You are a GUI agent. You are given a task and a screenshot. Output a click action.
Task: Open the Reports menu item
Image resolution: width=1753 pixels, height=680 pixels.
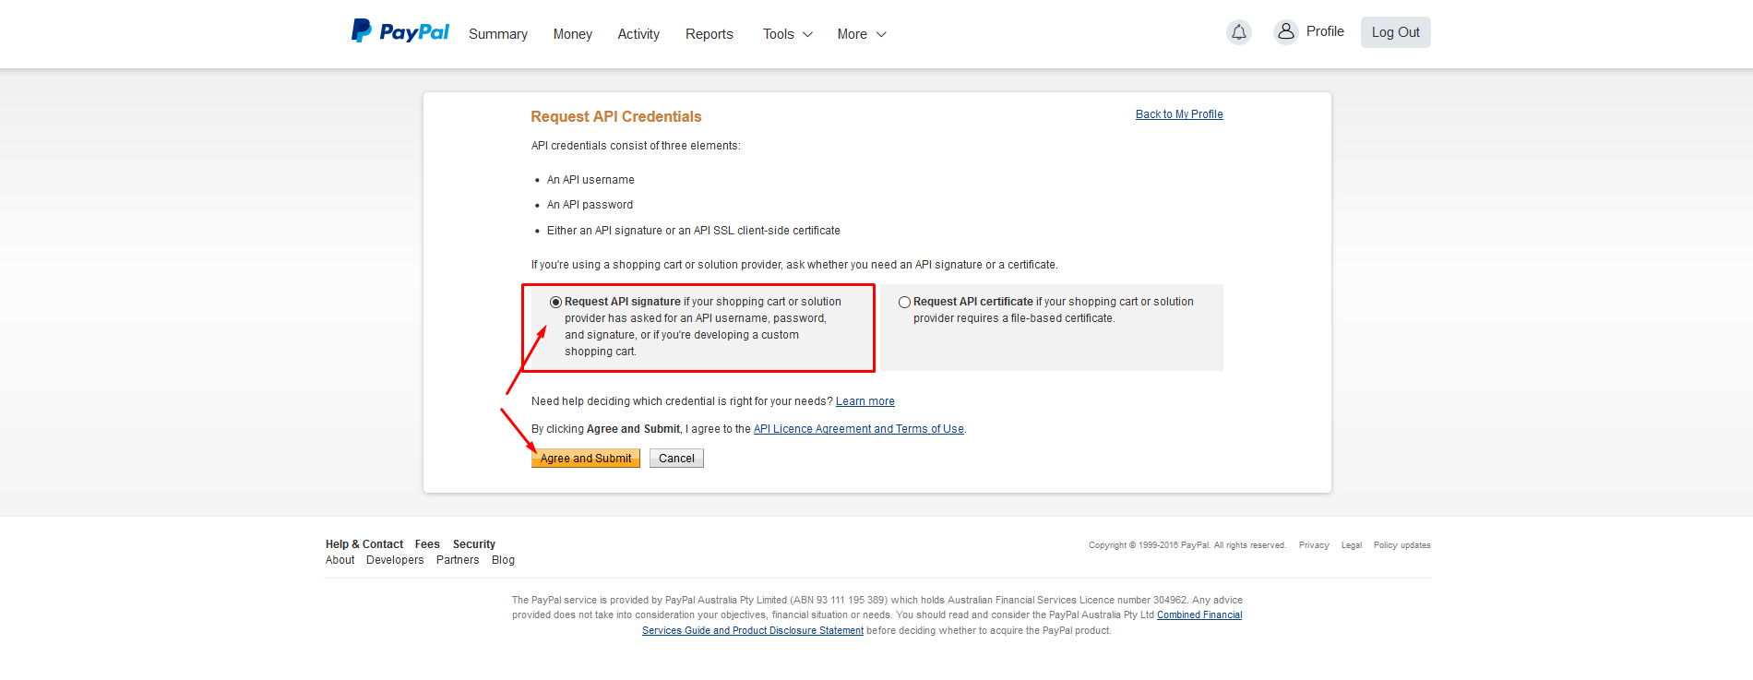coord(710,34)
